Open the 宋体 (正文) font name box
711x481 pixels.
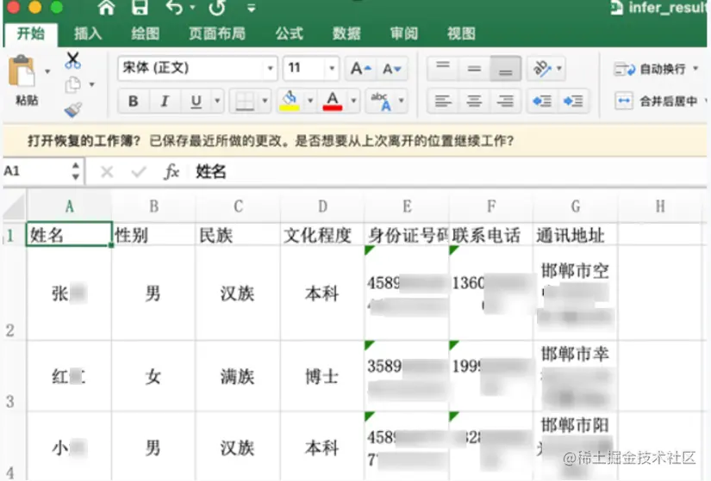click(x=197, y=68)
